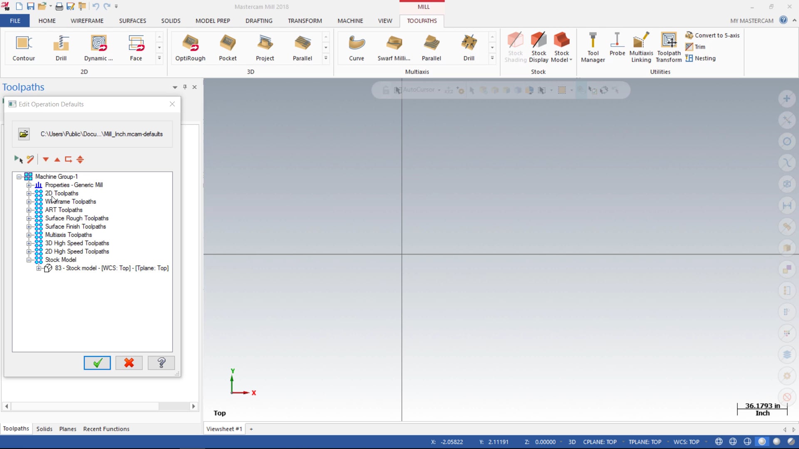Launch the Probe utility

[617, 45]
